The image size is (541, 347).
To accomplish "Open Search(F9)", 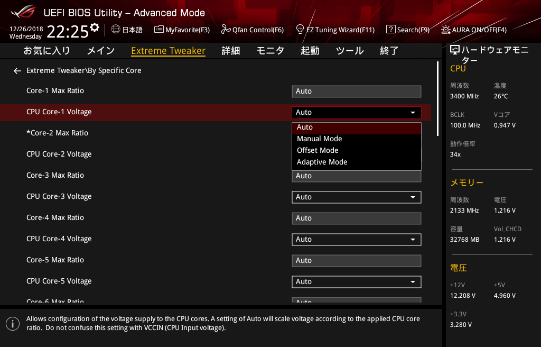I will pos(408,30).
